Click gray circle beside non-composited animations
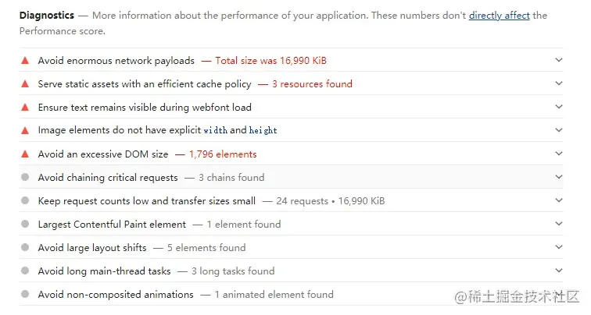The width and height of the screenshot is (591, 315). tap(25, 295)
